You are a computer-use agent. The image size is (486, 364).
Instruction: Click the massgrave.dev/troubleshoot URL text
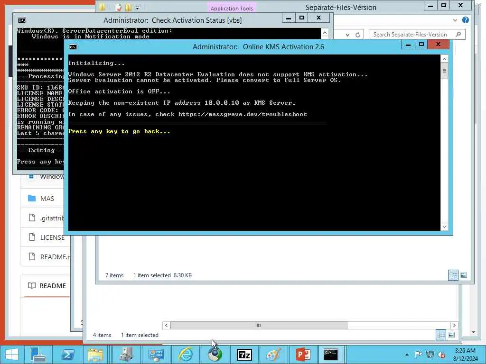pyautogui.click(x=243, y=114)
